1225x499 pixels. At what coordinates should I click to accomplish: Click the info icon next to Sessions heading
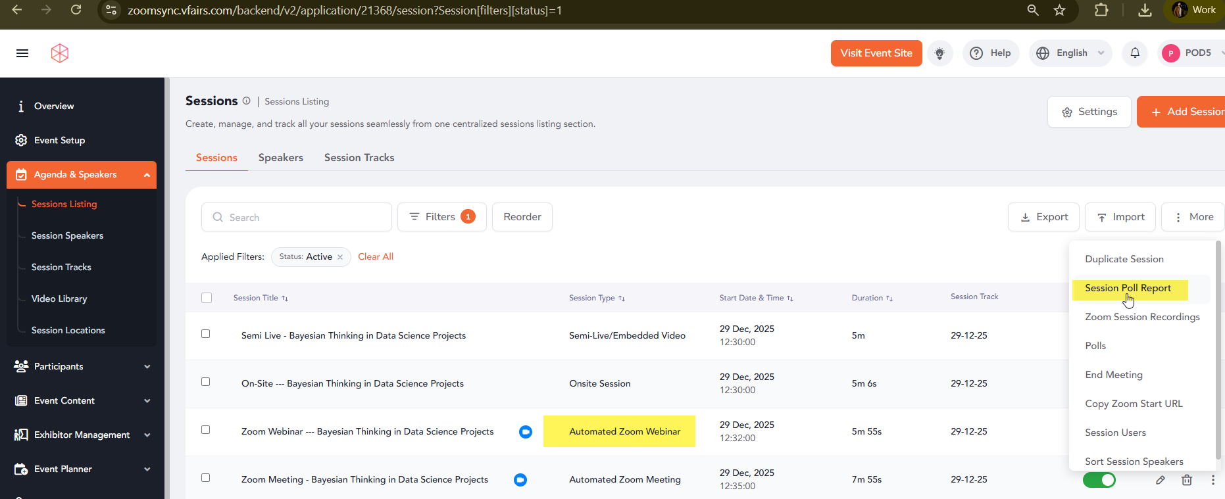247,101
